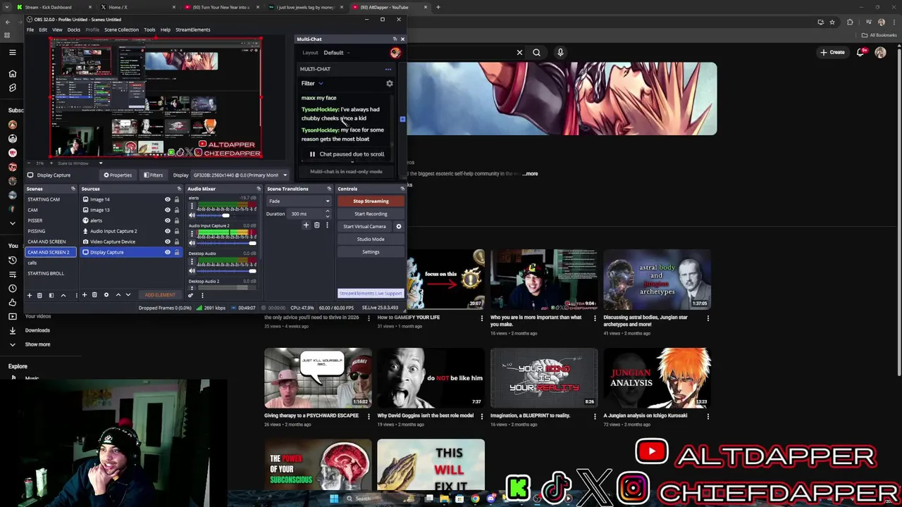Image resolution: width=902 pixels, height=507 pixels.
Task: Open the Filters button in OBS
Action: 154,175
